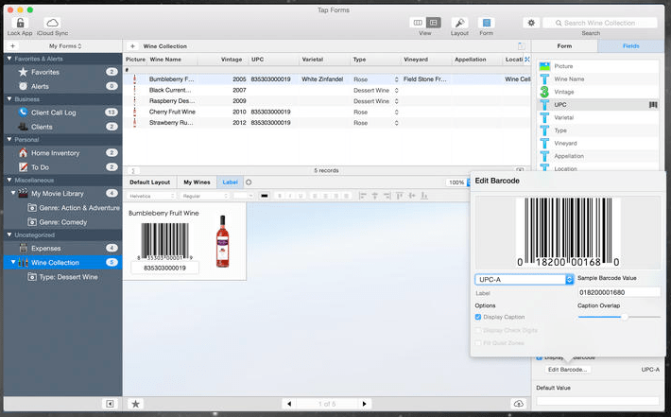Collapse the My Movie Library tree

pyautogui.click(x=13, y=193)
